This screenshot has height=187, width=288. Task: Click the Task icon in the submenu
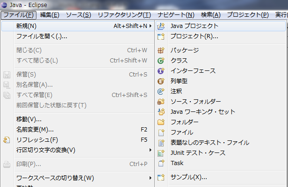[x=161, y=163]
